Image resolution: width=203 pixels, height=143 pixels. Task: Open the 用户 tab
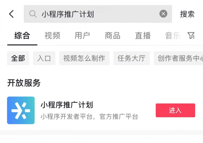pos(82,36)
